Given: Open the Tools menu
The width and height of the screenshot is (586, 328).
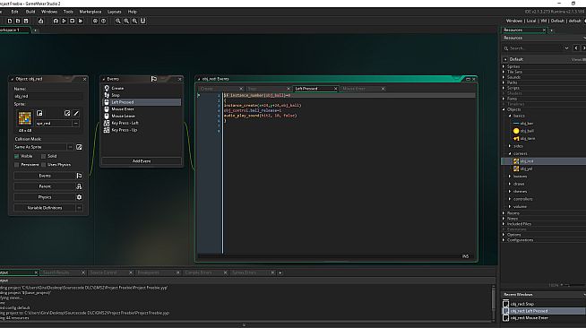Looking at the screenshot, I should (68, 12).
